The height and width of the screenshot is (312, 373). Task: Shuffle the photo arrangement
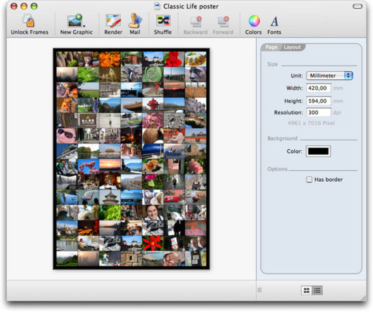click(x=163, y=21)
